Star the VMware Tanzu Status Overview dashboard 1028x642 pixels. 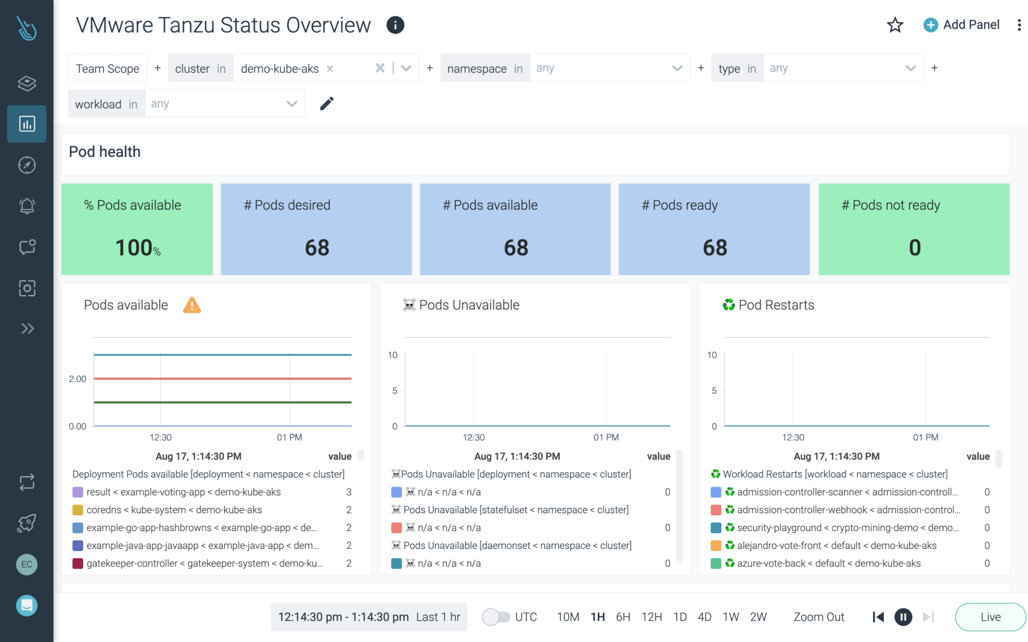click(x=895, y=25)
